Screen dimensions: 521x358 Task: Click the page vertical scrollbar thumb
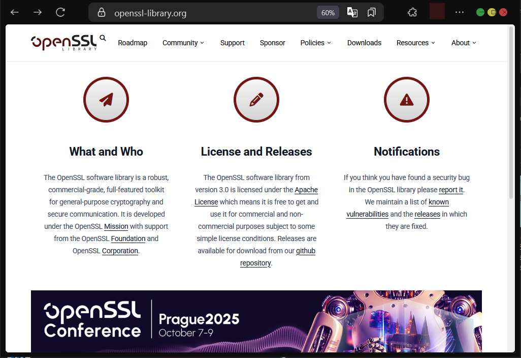511,112
